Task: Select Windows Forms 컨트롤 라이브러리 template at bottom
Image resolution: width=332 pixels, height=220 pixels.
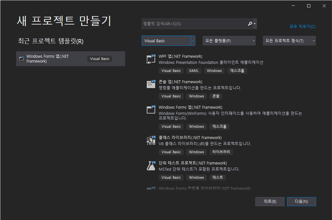Action: tap(205, 188)
